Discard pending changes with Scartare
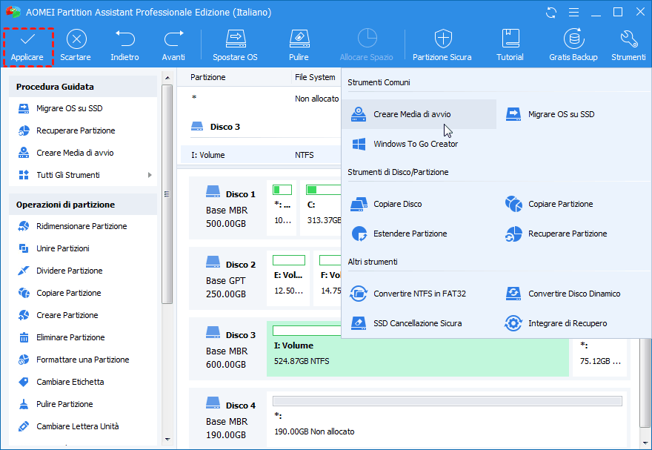This screenshot has height=450, width=652. pos(76,45)
